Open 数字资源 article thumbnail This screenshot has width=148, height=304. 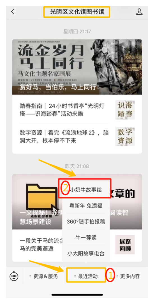pyautogui.click(x=125, y=137)
